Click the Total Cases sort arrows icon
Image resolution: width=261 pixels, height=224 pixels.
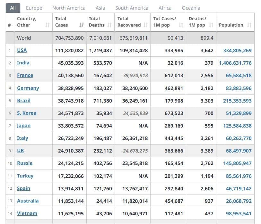[x=81, y=25]
